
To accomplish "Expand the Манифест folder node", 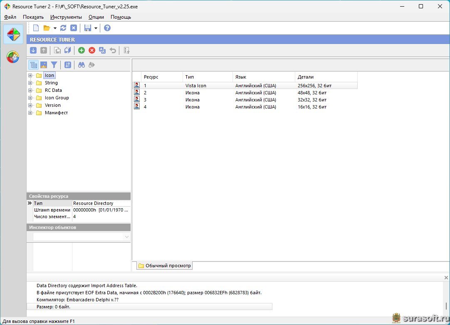I will 30,113.
